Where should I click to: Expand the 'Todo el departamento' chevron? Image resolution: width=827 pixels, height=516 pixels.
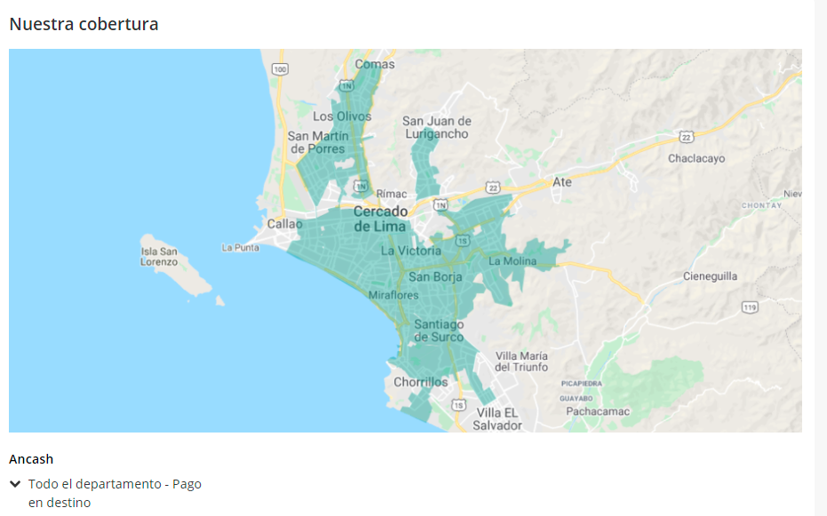click(x=15, y=484)
